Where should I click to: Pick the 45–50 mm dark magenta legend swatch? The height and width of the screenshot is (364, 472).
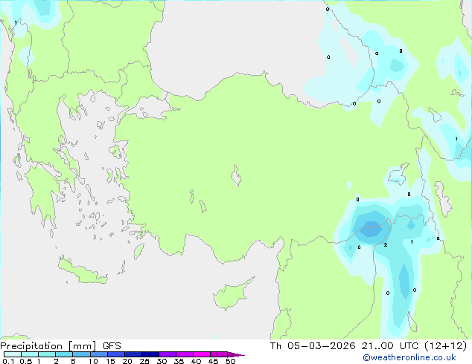coord(219,354)
